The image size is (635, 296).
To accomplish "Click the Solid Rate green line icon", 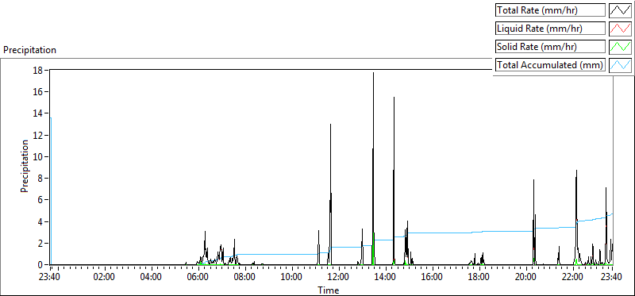I will click(x=620, y=47).
